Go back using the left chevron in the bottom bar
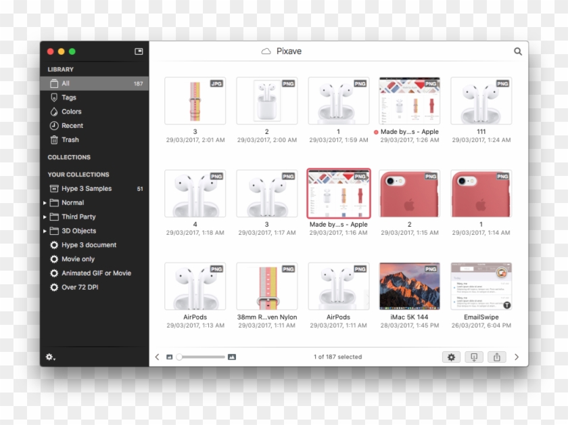568x425 pixels. [x=158, y=357]
